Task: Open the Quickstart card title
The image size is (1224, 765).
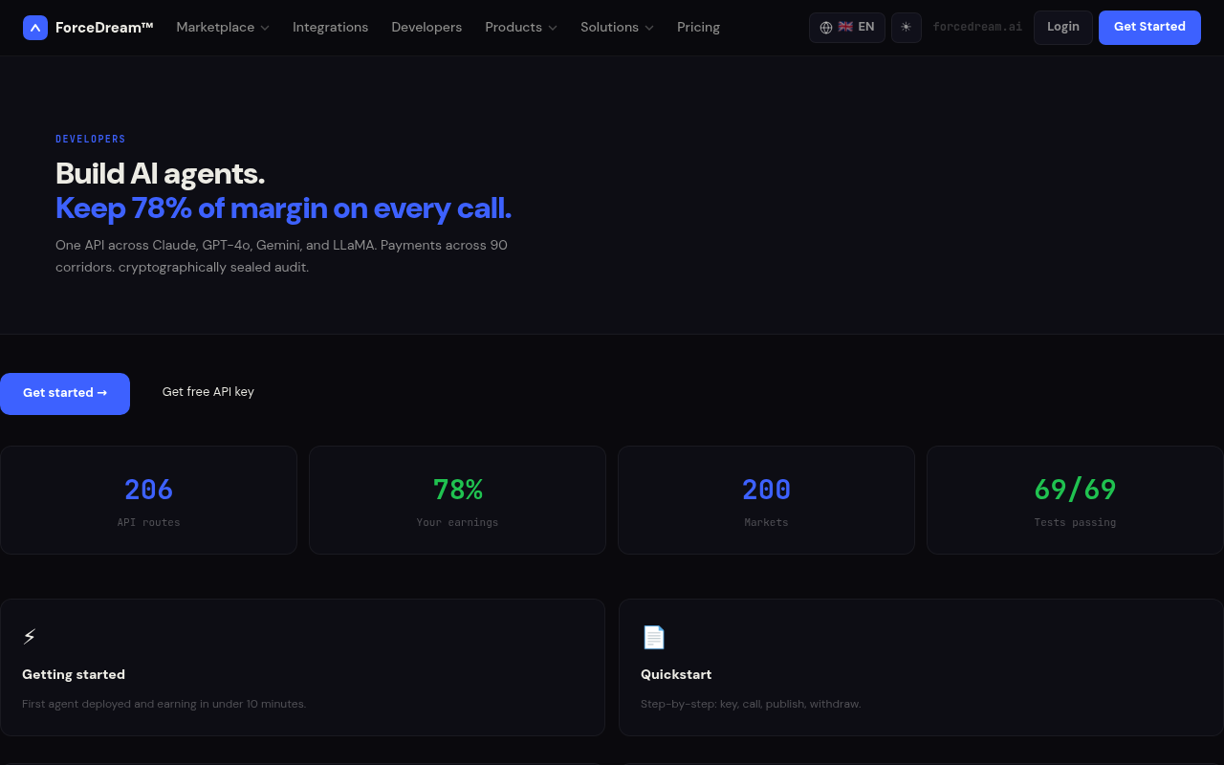Action: click(x=676, y=675)
